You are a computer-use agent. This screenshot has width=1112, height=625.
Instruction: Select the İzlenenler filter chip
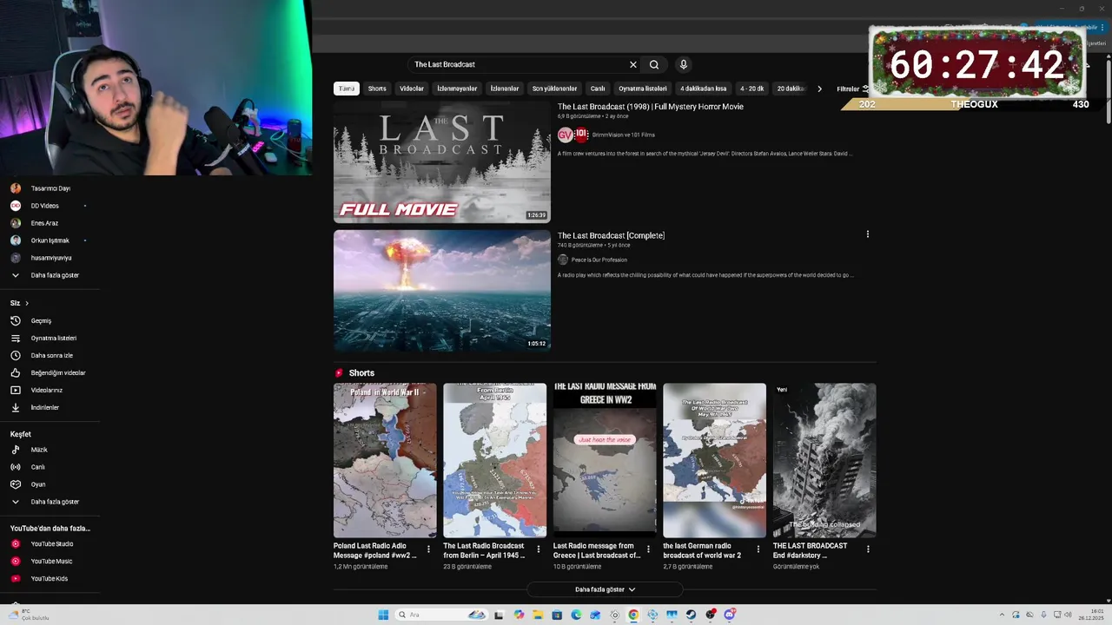pos(505,89)
